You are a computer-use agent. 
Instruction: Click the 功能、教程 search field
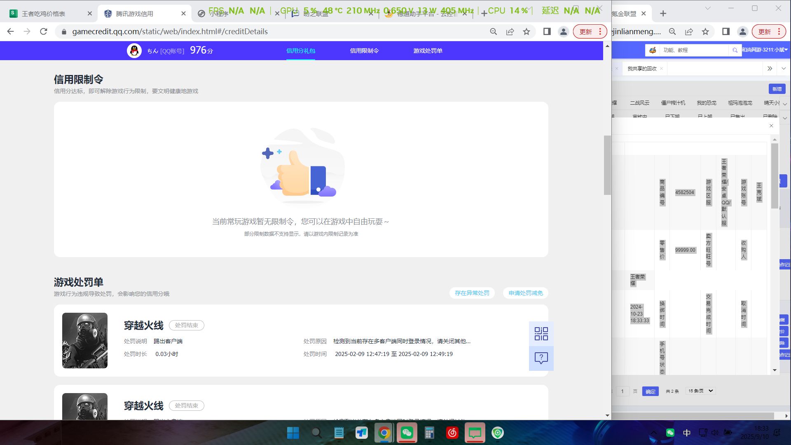pos(694,50)
